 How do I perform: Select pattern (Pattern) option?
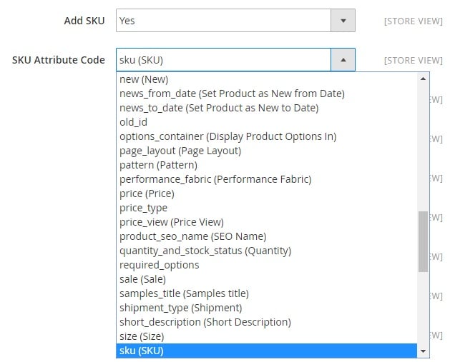[267, 165]
